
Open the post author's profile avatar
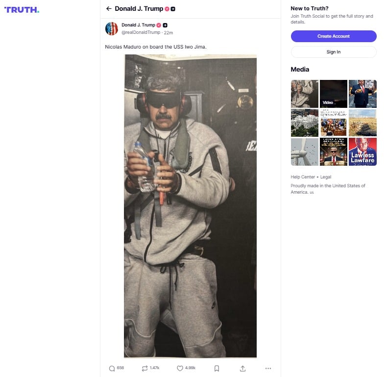pos(112,28)
